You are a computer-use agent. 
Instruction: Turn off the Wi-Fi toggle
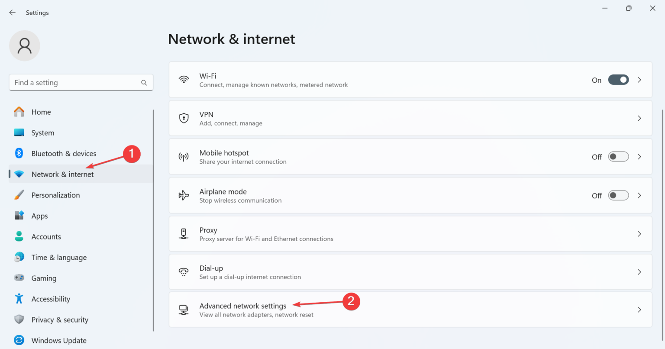(x=618, y=80)
